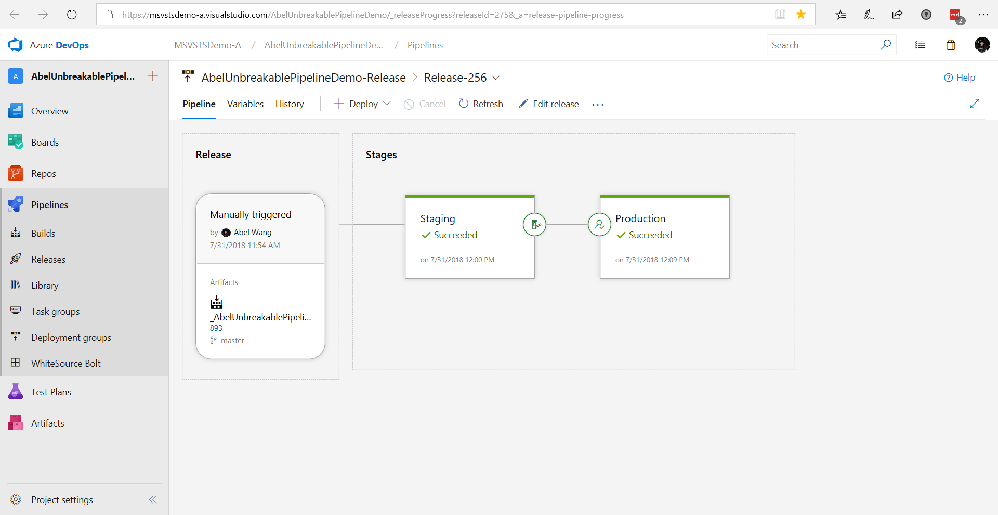Click Edit release button
This screenshot has height=515, width=998.
point(548,104)
